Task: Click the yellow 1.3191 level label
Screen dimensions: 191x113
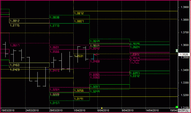Action: tap(79, 99)
